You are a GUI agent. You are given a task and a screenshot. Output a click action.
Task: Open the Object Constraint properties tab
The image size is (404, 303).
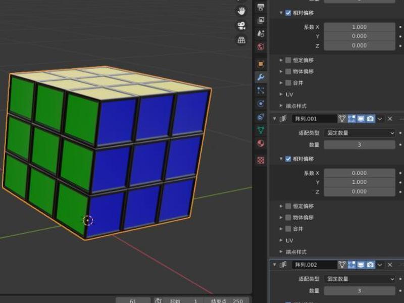coord(261,117)
